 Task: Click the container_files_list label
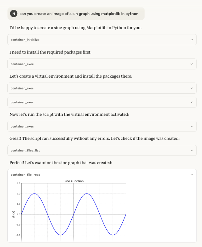[25, 151]
